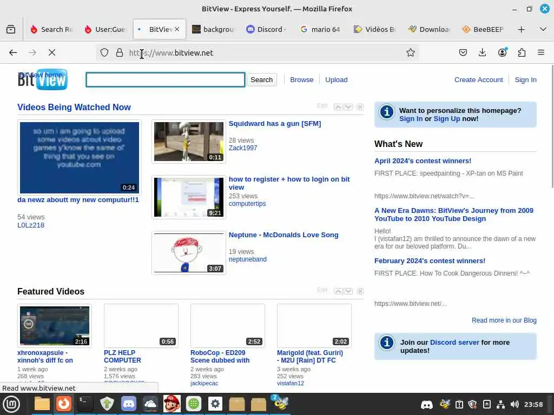Viewport: 554px width, 415px height.
Task: Open the Extensions puzzle icon
Action: click(x=522, y=52)
